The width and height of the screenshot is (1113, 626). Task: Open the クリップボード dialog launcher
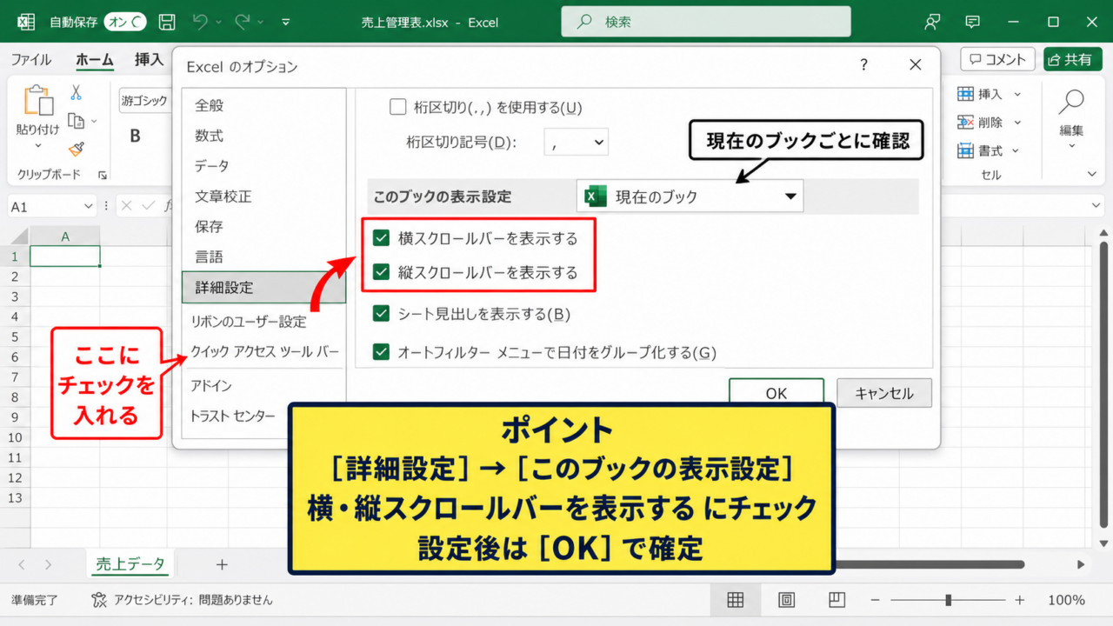103,175
